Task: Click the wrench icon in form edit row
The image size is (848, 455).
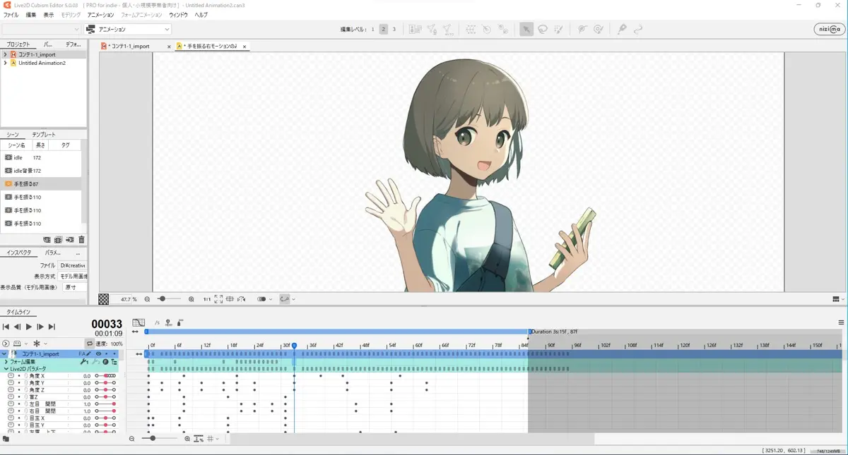Action: coord(84,361)
